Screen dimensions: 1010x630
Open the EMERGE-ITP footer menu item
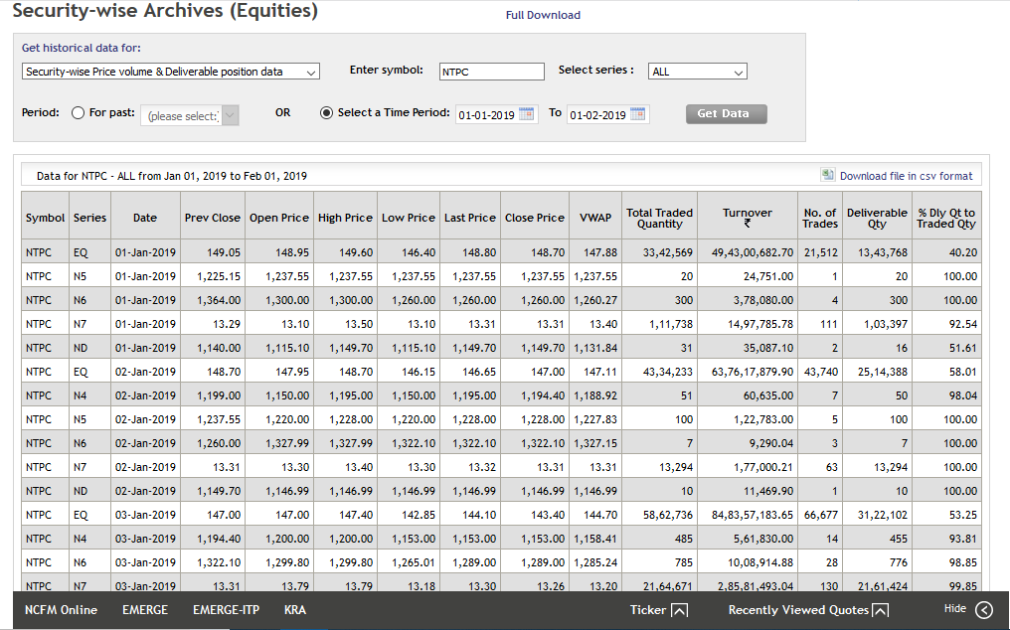pyautogui.click(x=226, y=610)
